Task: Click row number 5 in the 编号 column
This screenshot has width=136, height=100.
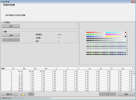Action: click(x=7, y=80)
